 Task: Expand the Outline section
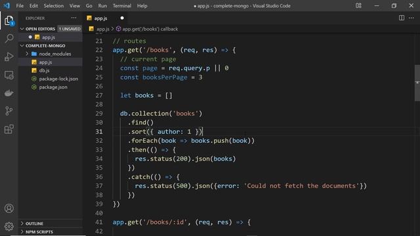pos(22,224)
